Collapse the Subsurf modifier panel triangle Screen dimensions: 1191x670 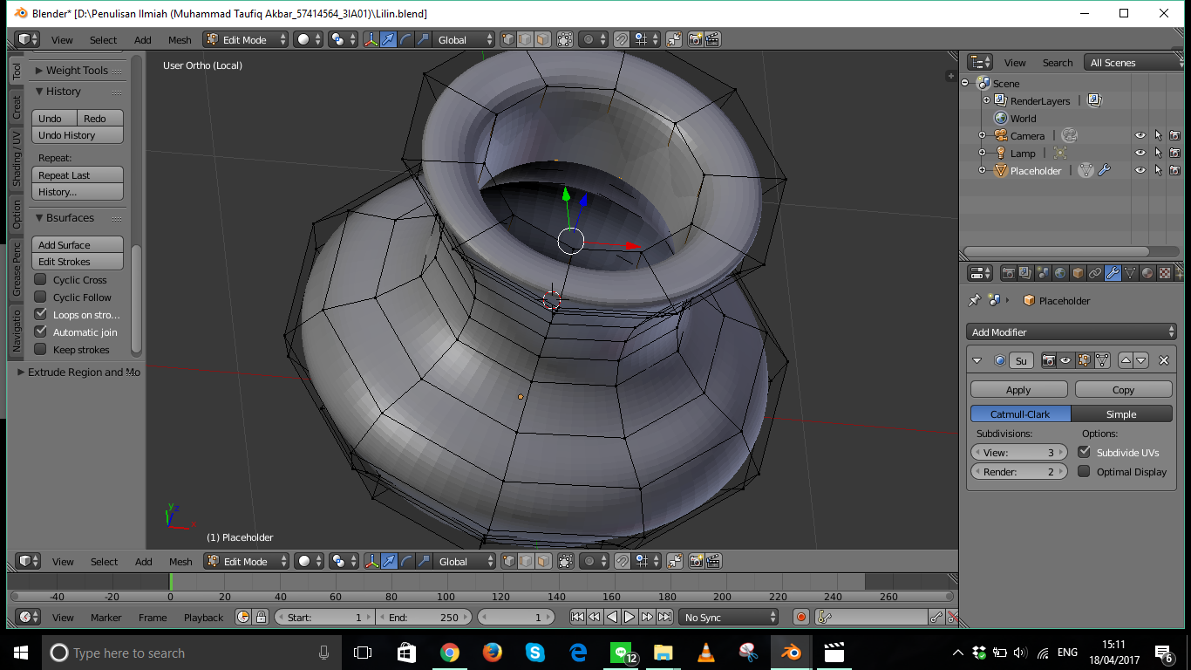[977, 360]
